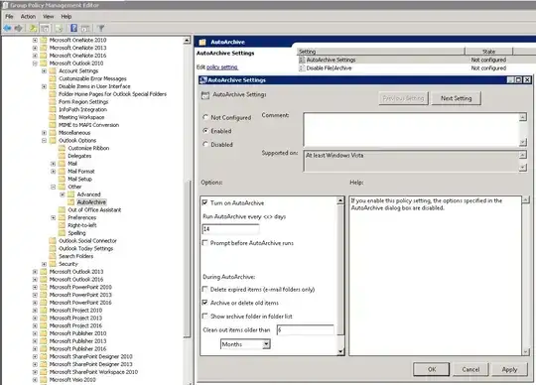Screen dimensions: 536x385
Task: Click the Microsoft Outlook 2010 folder icon
Action: coord(44,64)
